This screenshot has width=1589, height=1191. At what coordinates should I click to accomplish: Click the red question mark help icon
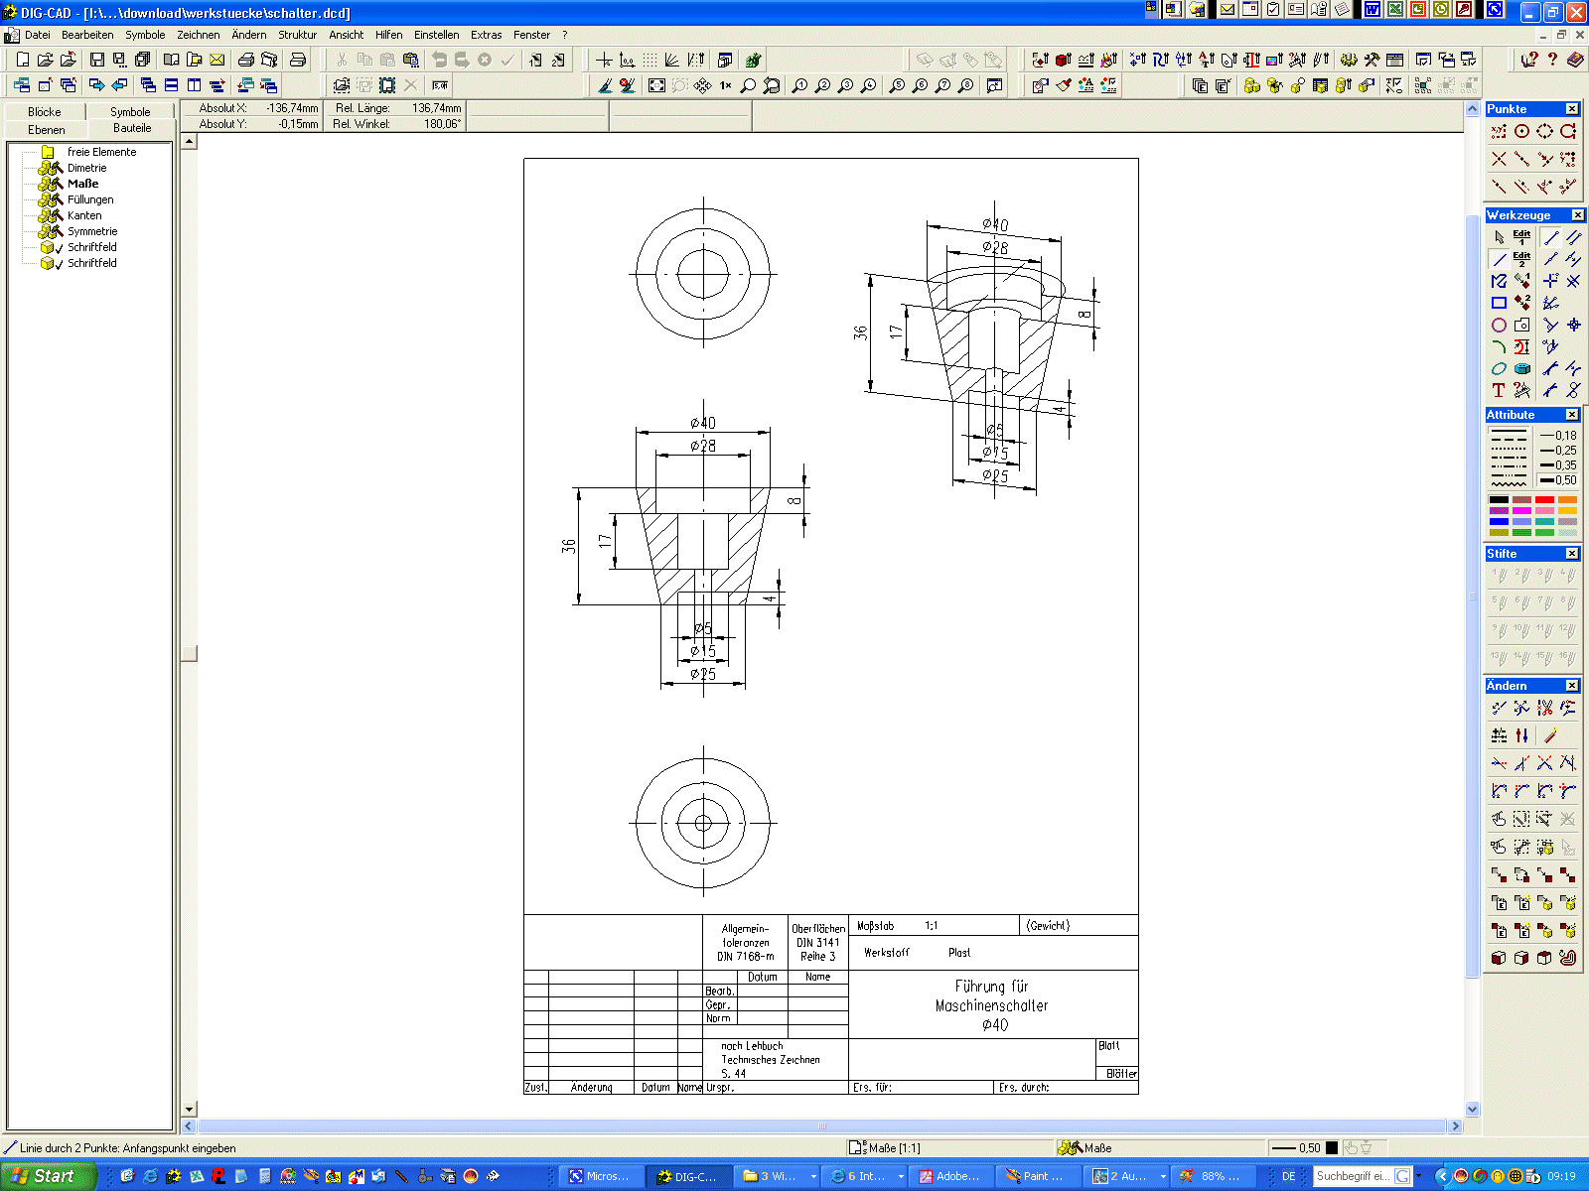1552,60
